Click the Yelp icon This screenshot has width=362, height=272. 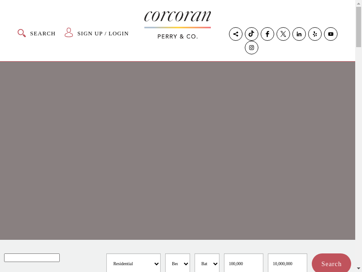(x=315, y=34)
